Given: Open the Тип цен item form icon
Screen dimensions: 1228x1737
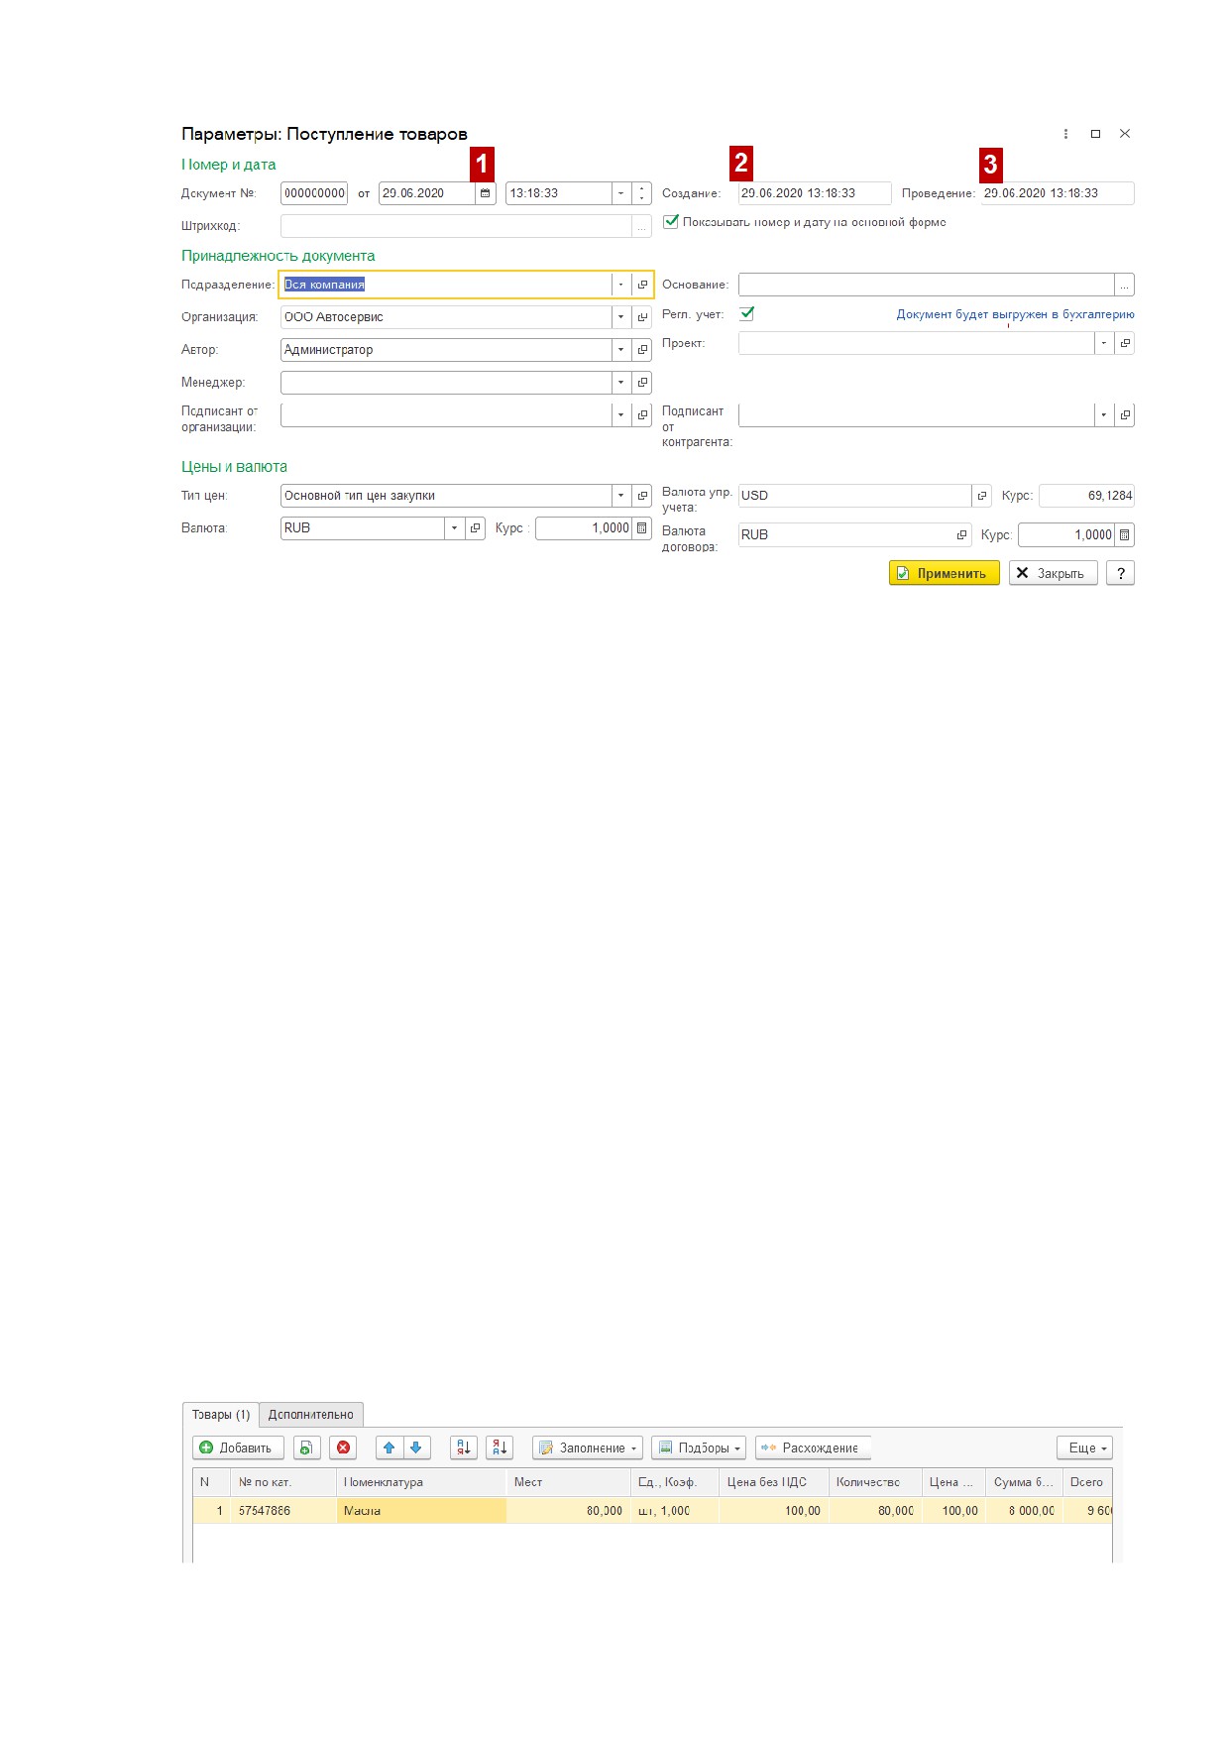Looking at the screenshot, I should [x=642, y=496].
